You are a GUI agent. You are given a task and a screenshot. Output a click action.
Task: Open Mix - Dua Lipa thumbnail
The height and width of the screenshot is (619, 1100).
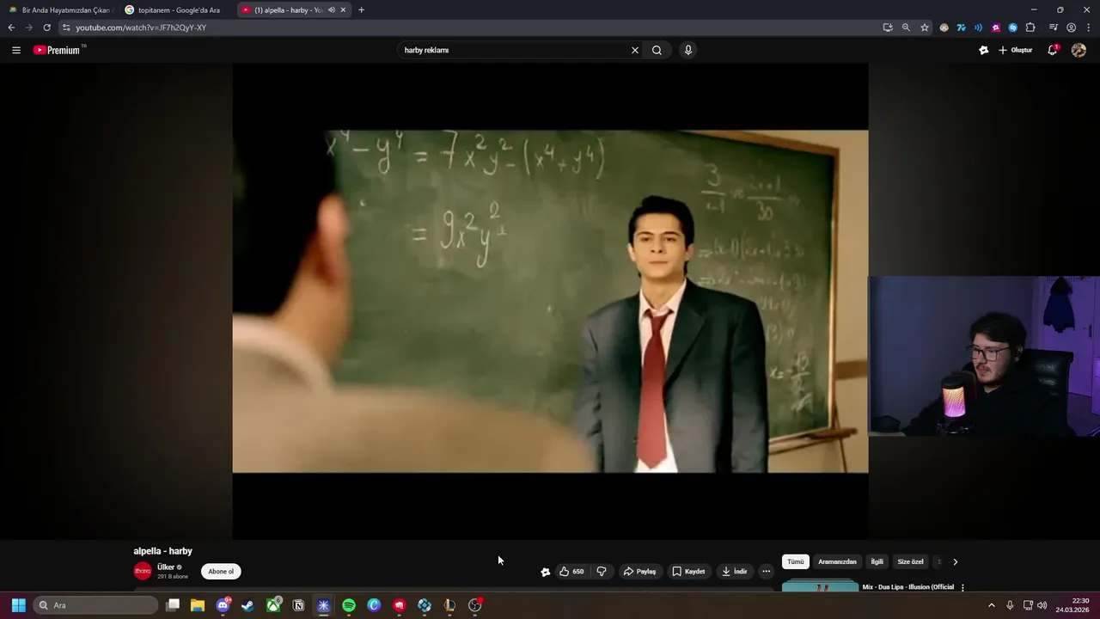coord(820,585)
